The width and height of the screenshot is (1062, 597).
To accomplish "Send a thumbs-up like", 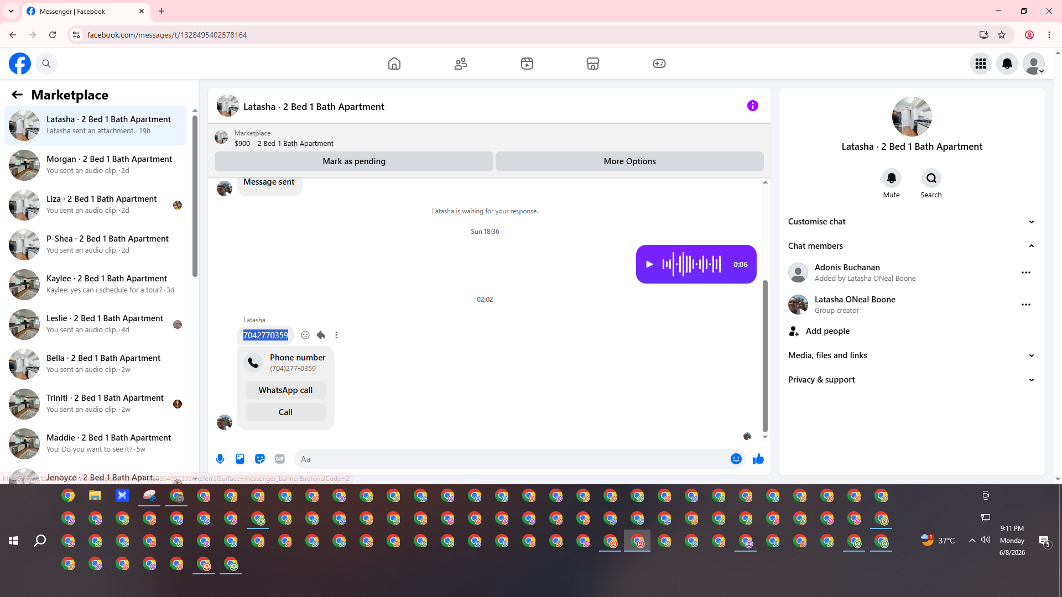I will (758, 459).
